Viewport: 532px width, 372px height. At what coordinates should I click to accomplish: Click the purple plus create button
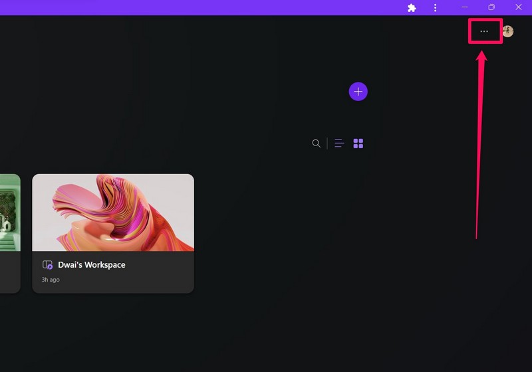click(358, 92)
